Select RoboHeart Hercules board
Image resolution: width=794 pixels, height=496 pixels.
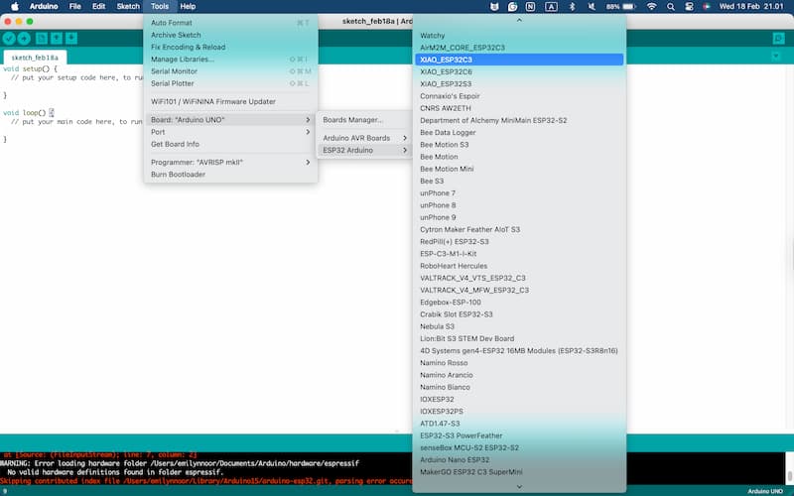click(x=519, y=266)
